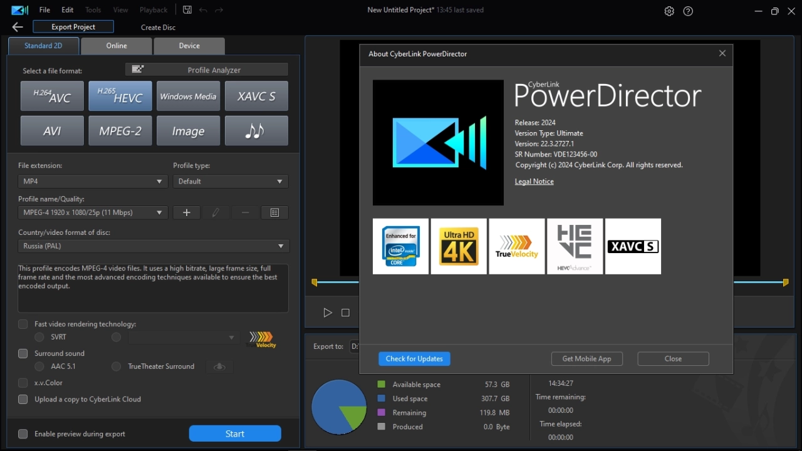Expand the Profile name/Quality dropdown
This screenshot has height=451, width=802.
point(93,212)
